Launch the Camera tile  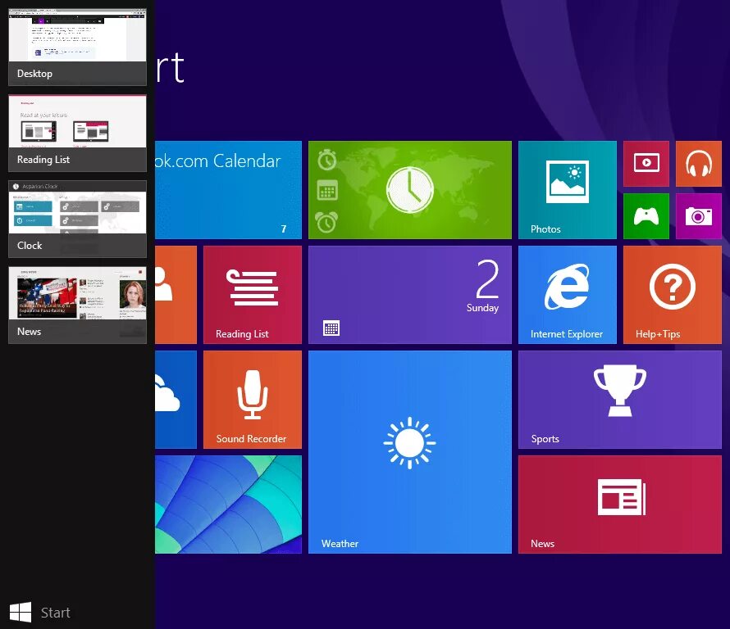click(x=698, y=216)
